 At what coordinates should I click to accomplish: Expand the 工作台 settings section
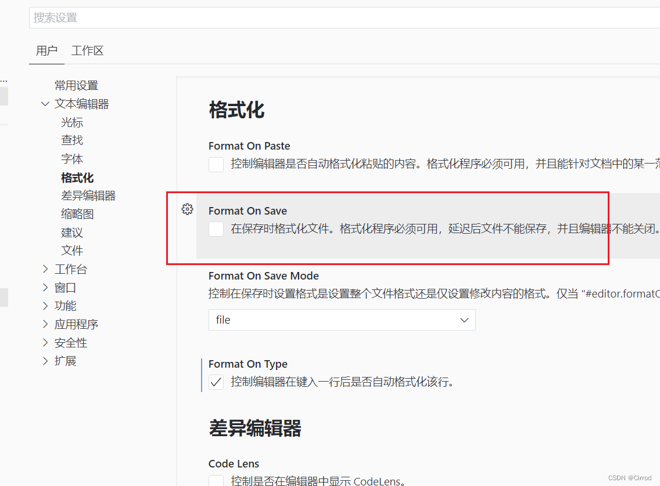point(71,269)
